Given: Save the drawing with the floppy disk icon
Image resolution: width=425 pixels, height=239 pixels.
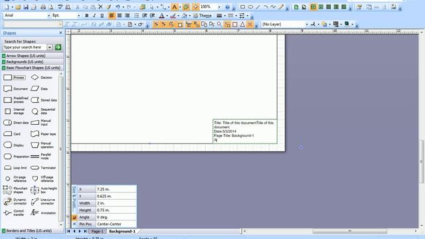Looking at the screenshot, I should tap(26, 7).
